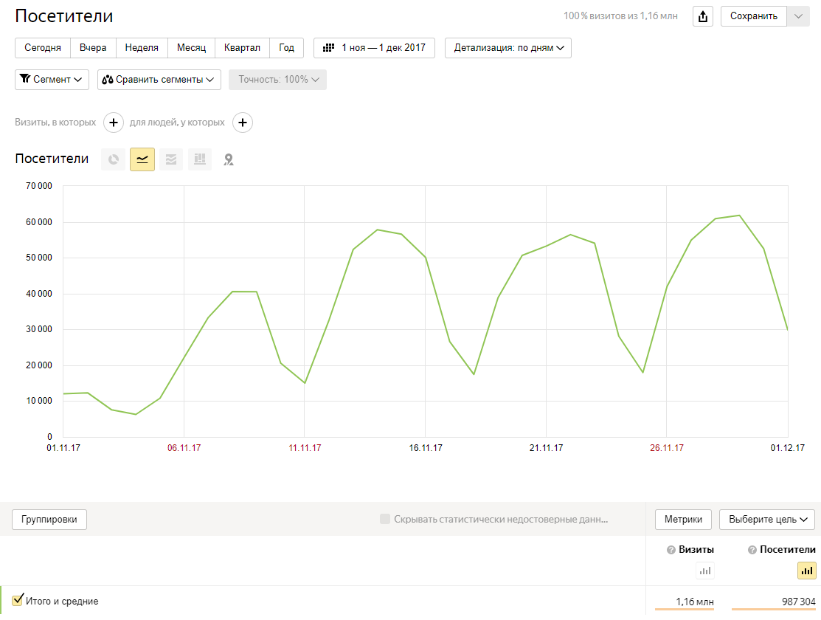Open the Детализация: по дням dropdown
Screen dimensions: 821x620
coord(508,48)
